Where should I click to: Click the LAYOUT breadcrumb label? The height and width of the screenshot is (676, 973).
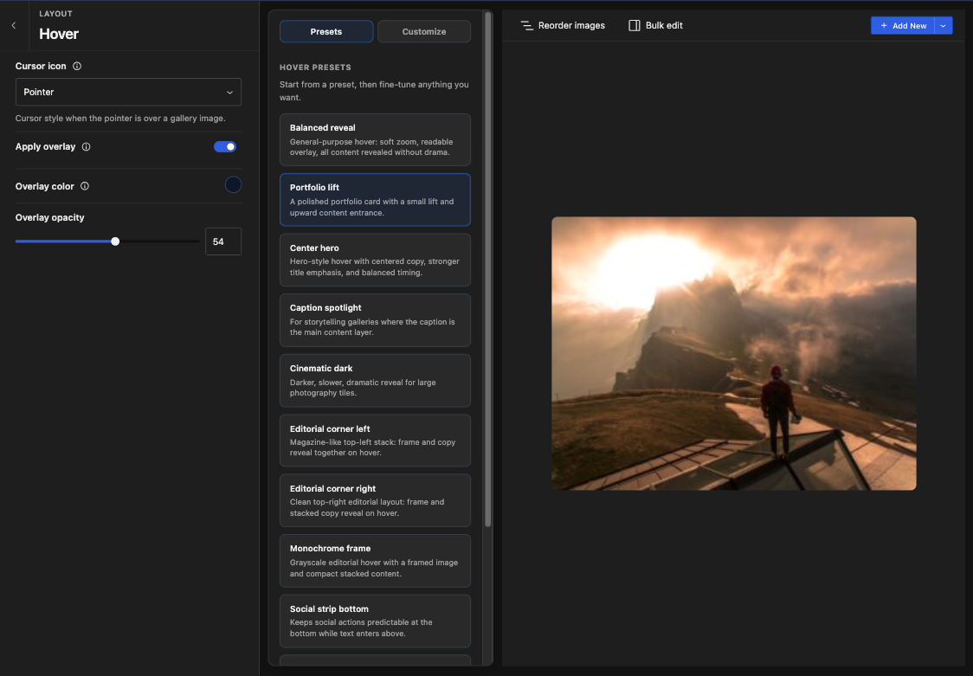[56, 14]
